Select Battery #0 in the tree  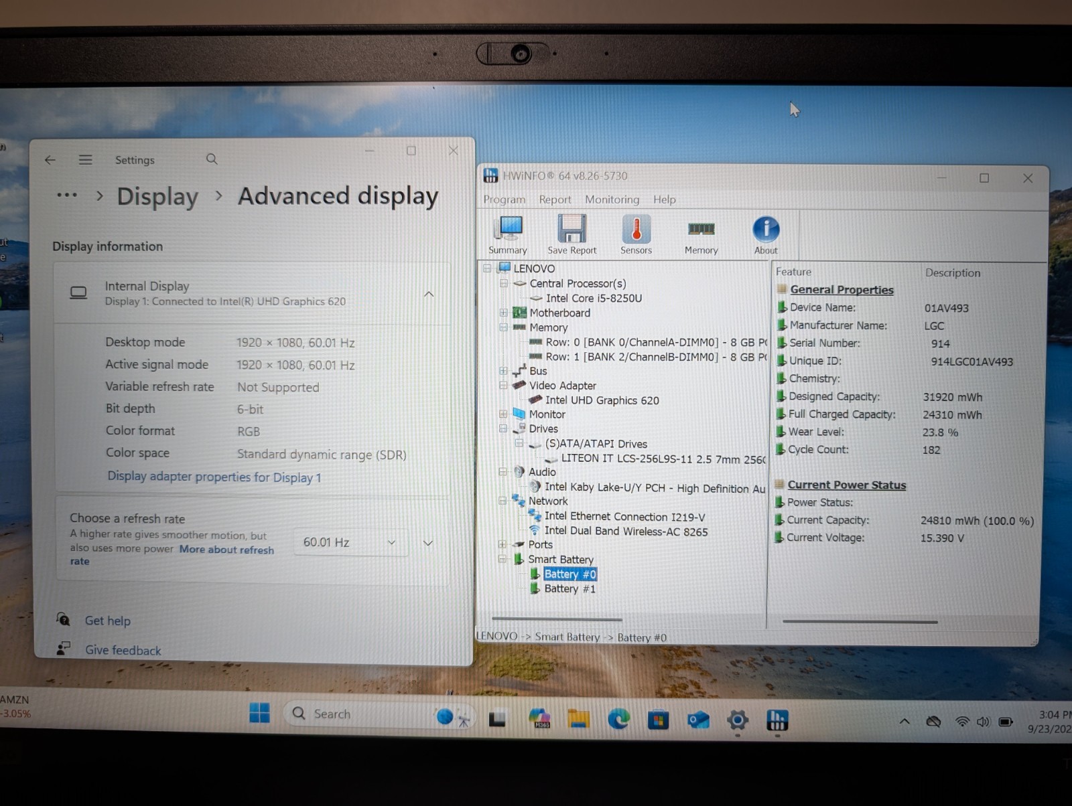click(570, 574)
